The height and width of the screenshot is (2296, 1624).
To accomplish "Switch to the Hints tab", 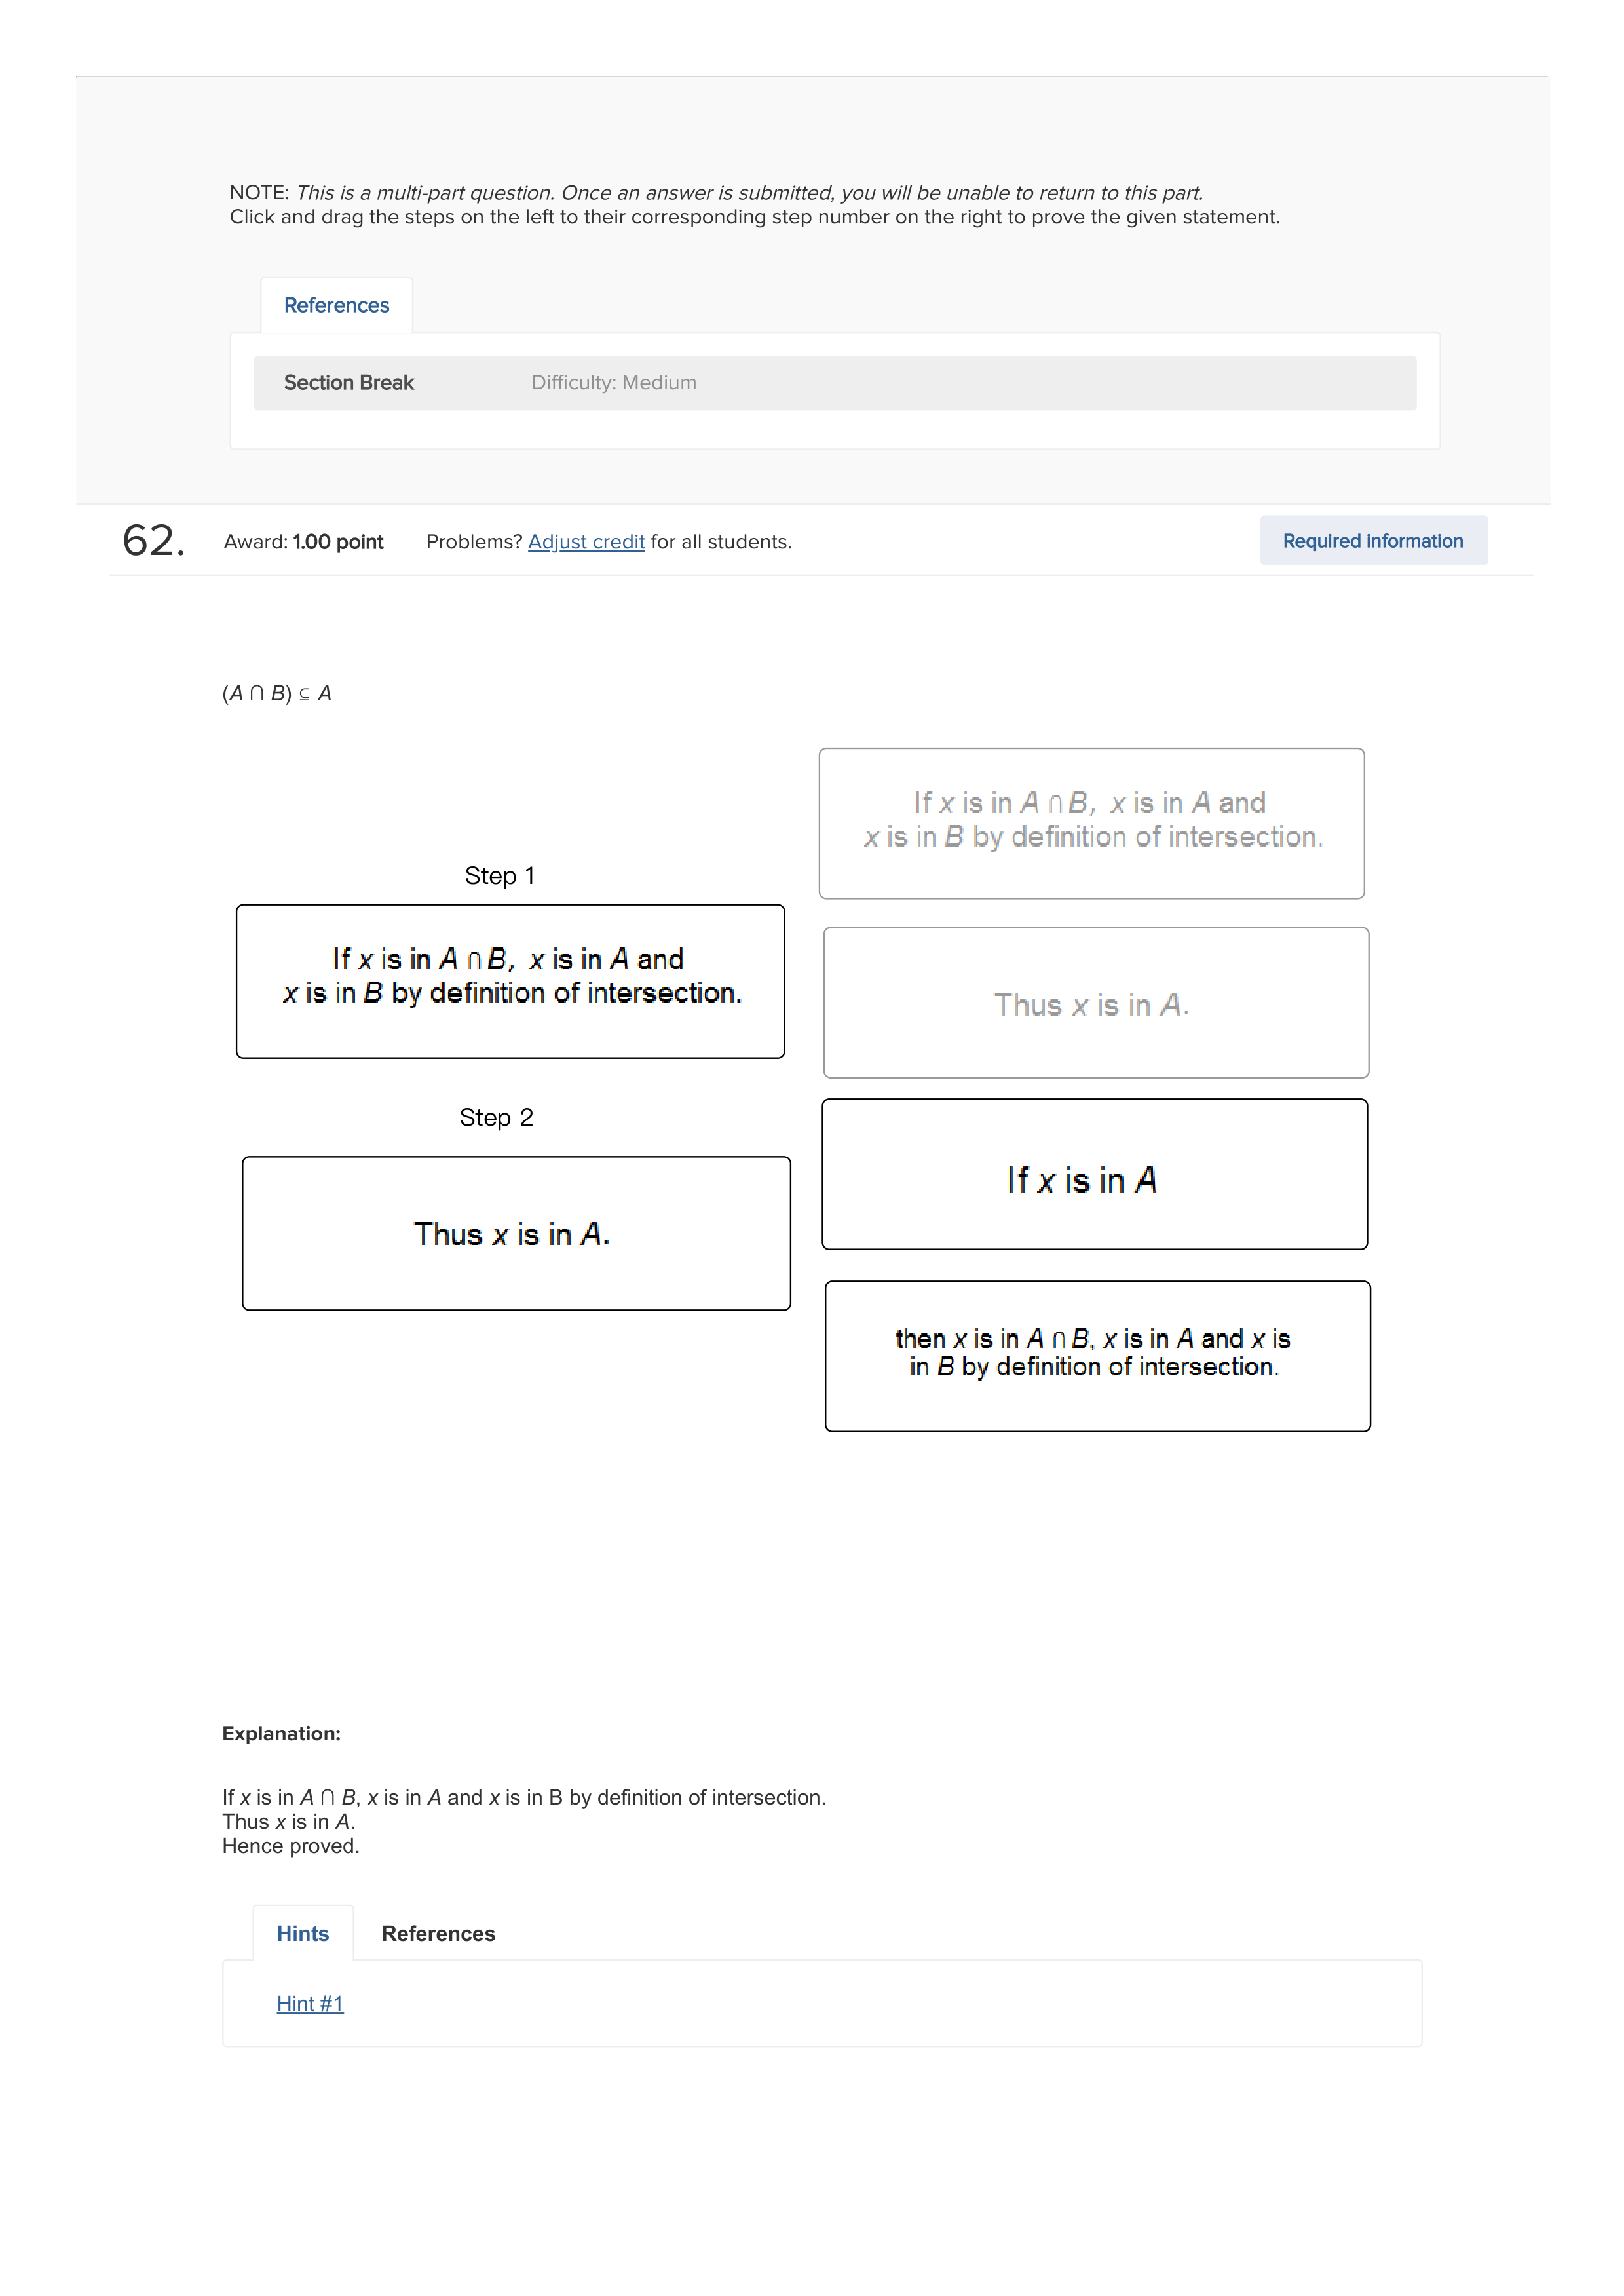I will (x=303, y=1933).
